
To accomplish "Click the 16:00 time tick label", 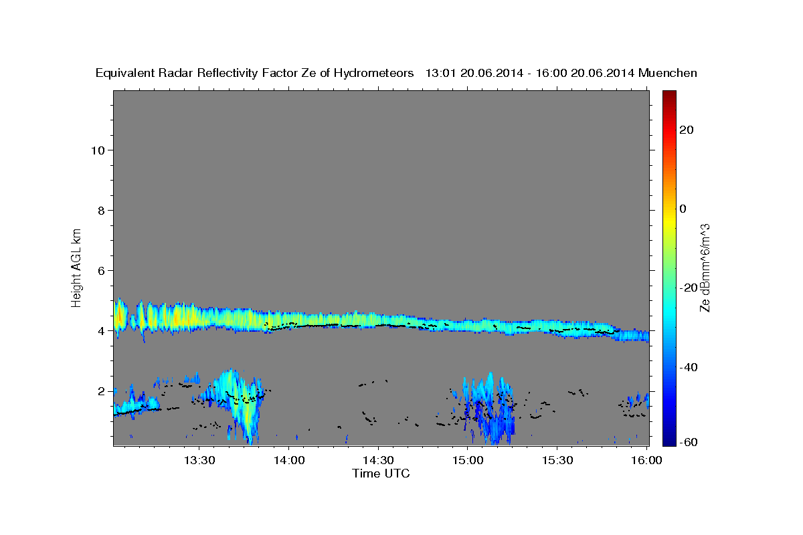I will coord(646,461).
